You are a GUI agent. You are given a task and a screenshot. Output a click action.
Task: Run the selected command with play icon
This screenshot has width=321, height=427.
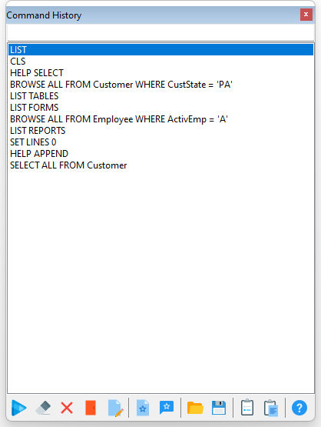tap(18, 408)
